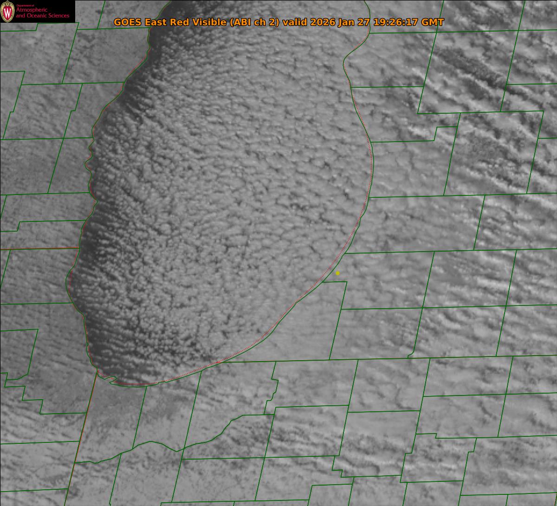Screen dimensions: 557x506
Task: Click the '19:26:17 GMT' timestamp
Action: (410, 22)
